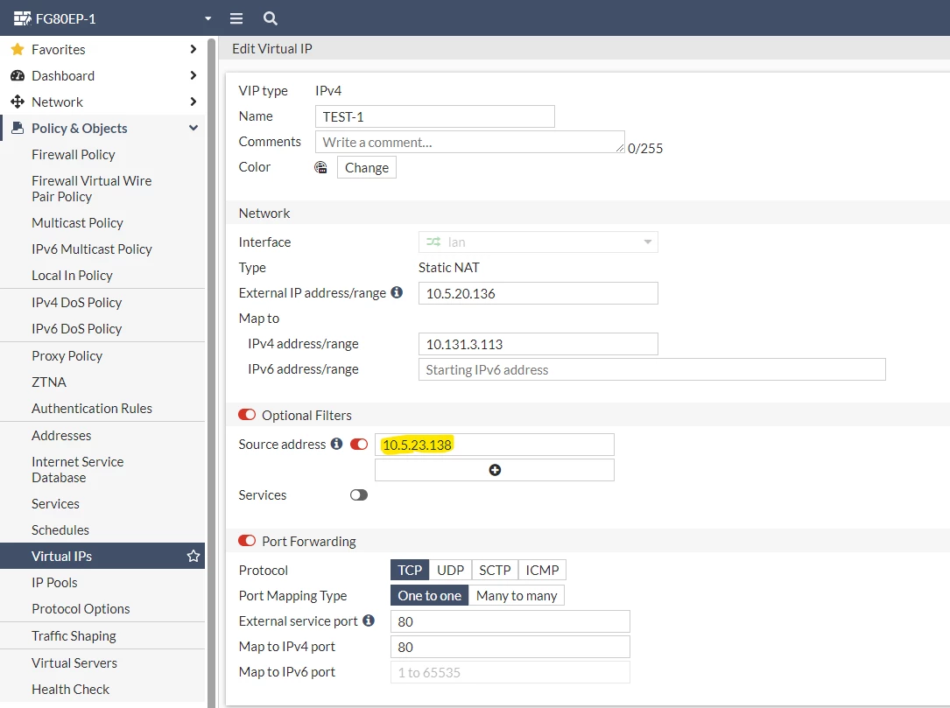
Task: Click External IP address info icon
Action: [x=397, y=292]
